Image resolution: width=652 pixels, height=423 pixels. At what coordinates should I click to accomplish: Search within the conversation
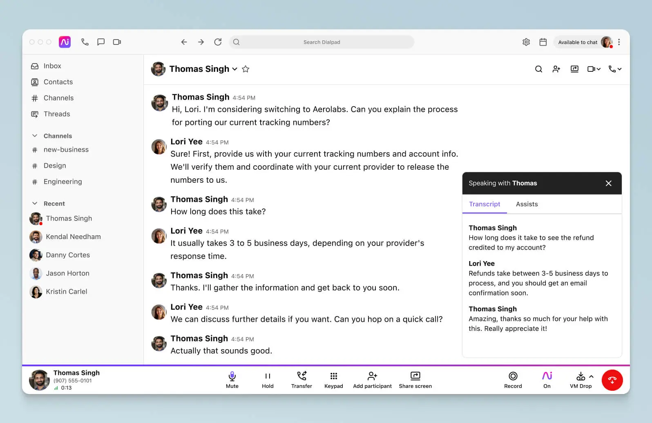tap(538, 69)
